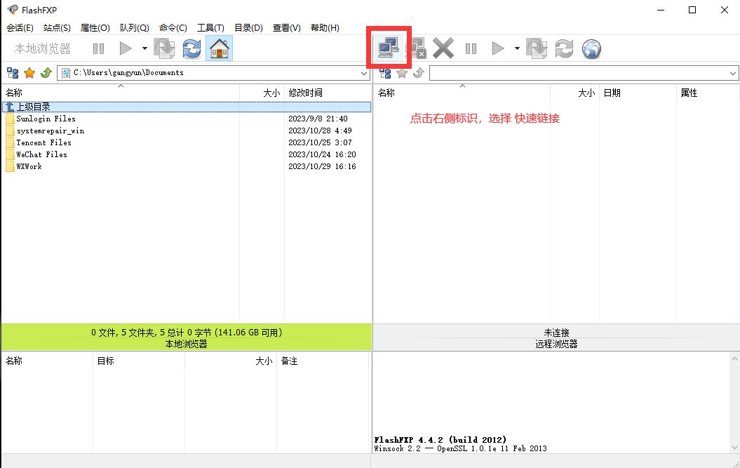The width and height of the screenshot is (740, 468).
Task: Click queue 名称 column header
Action: point(47,361)
